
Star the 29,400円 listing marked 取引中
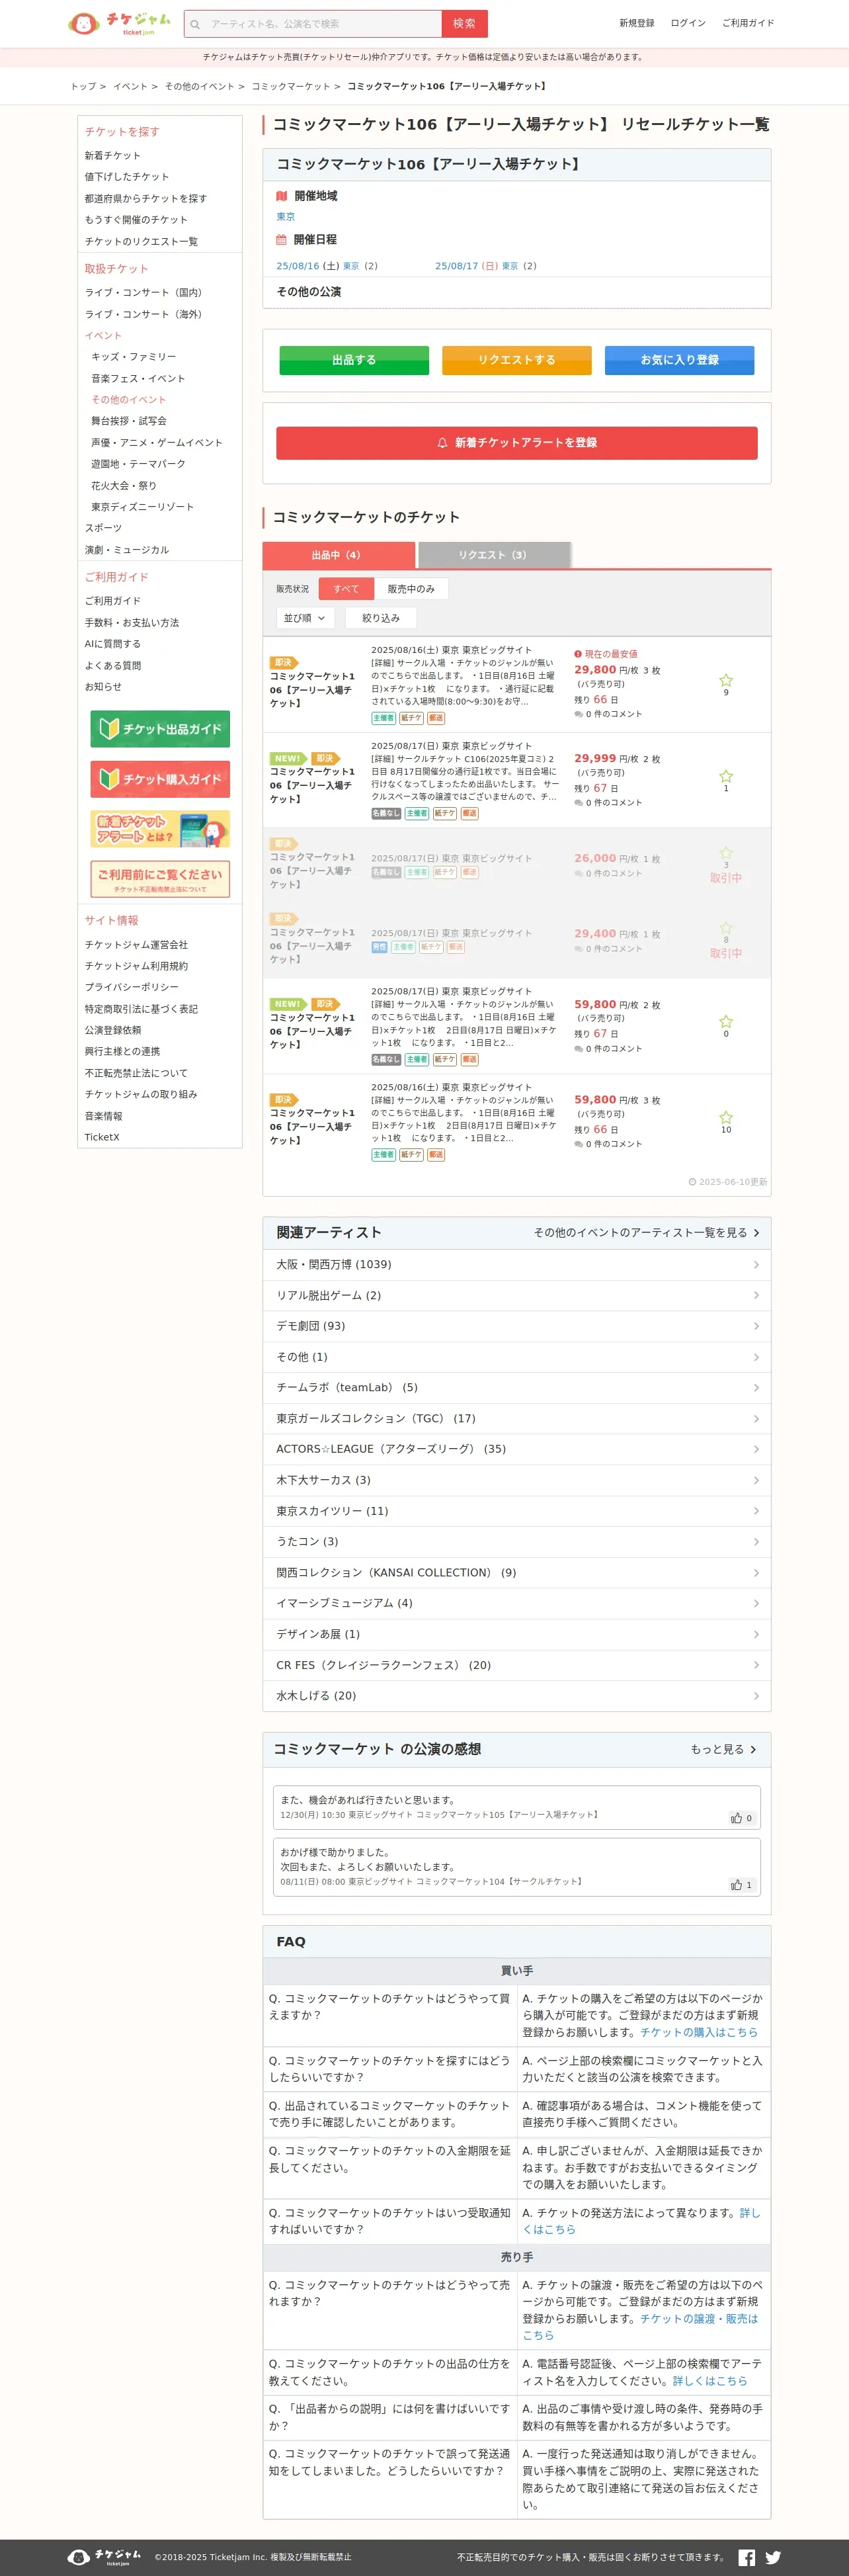tap(726, 928)
